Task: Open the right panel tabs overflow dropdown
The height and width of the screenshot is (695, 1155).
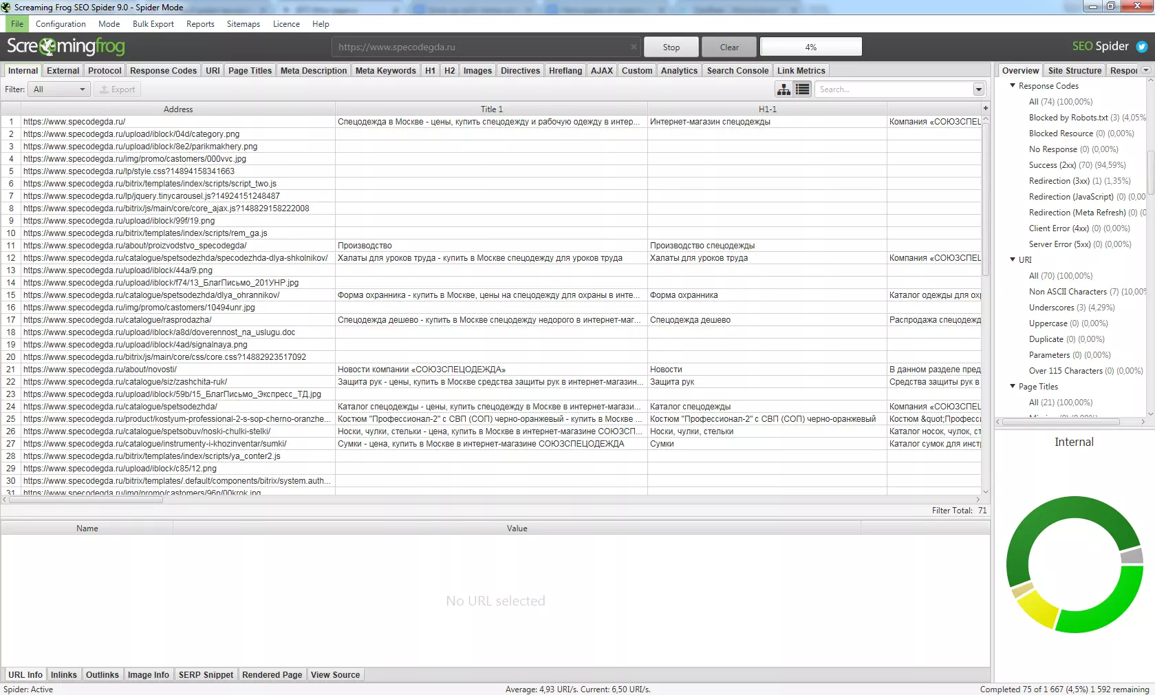Action: click(x=1146, y=70)
